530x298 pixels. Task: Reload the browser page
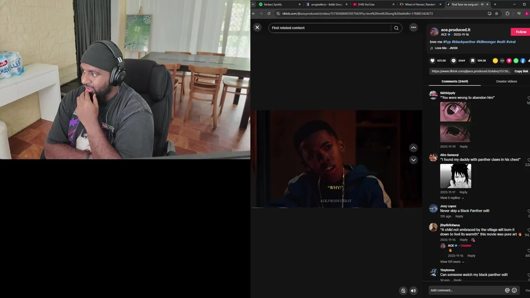point(269,13)
